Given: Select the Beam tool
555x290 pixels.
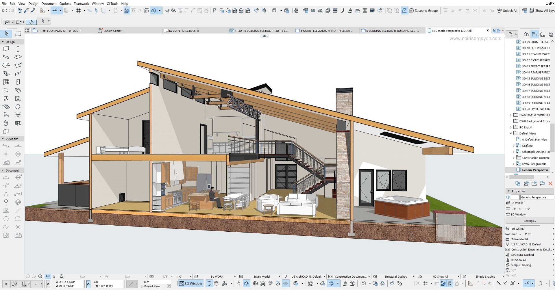Looking at the screenshot, I should tap(6, 57).
